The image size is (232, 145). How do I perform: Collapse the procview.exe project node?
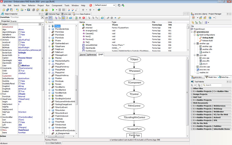point(192,32)
